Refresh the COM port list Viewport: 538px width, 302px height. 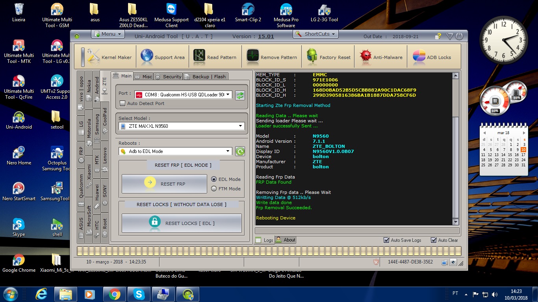[240, 95]
